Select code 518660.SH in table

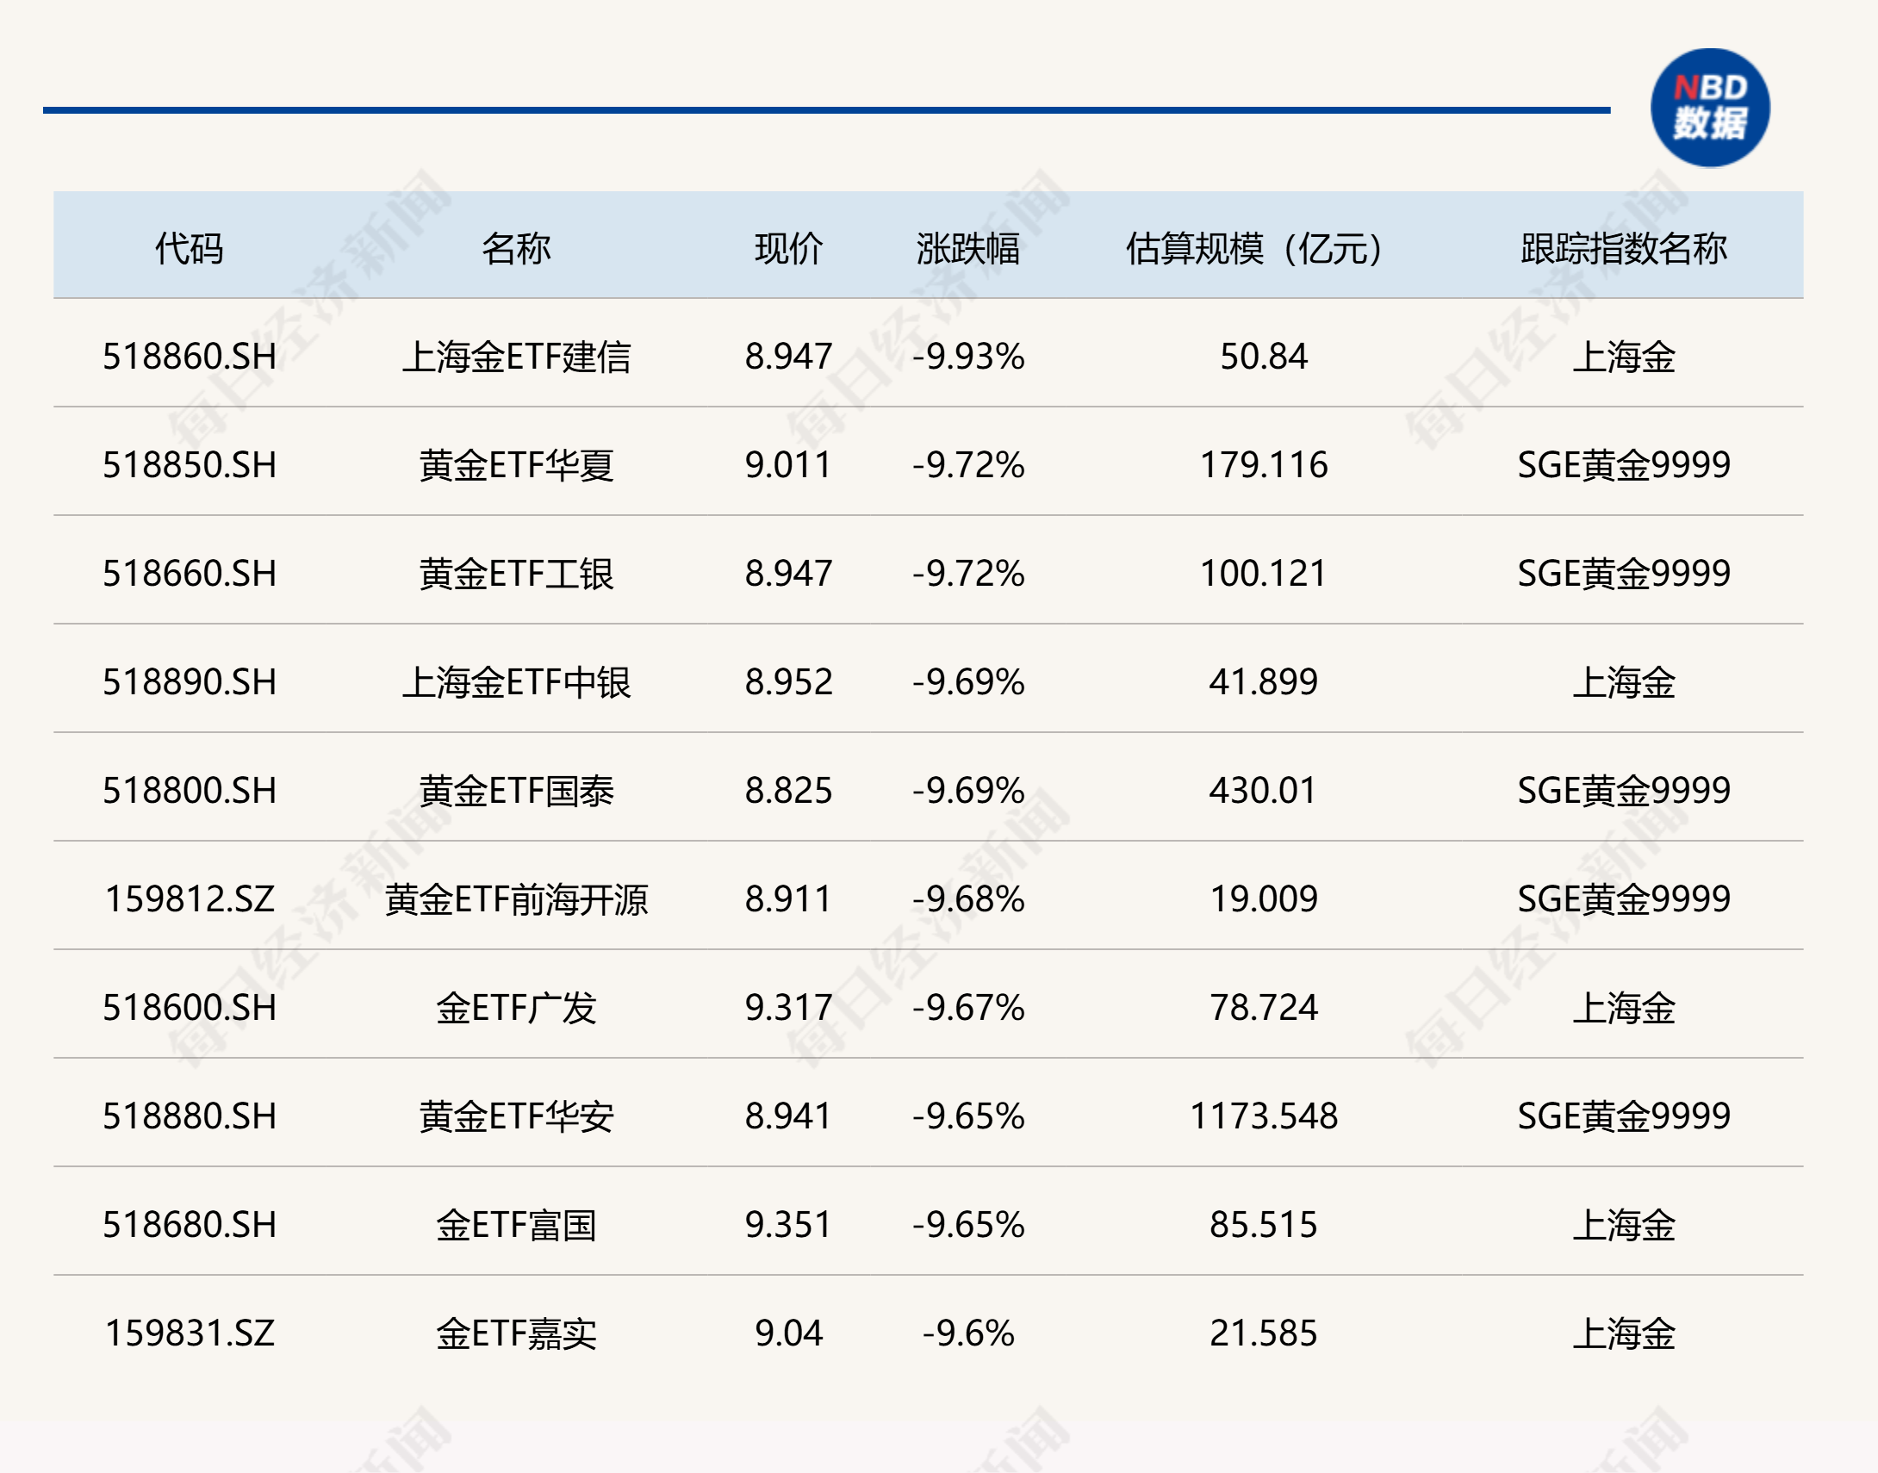point(189,574)
